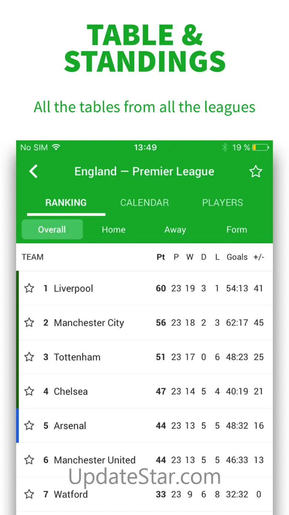Select the Ranking tab
This screenshot has height=515, width=289.
[66, 203]
